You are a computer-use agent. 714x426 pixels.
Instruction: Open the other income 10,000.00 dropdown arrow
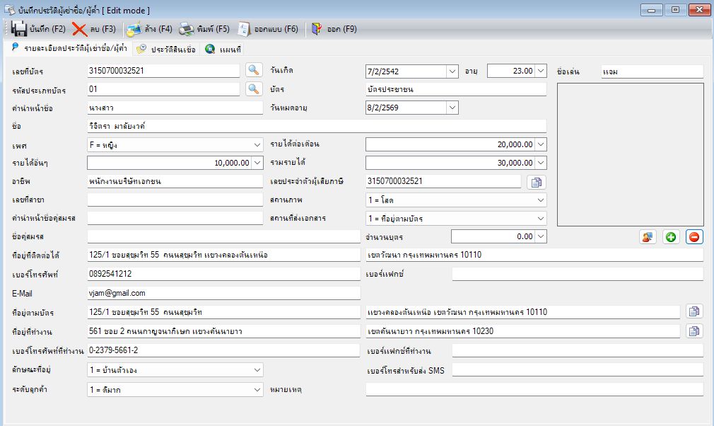pyautogui.click(x=257, y=163)
